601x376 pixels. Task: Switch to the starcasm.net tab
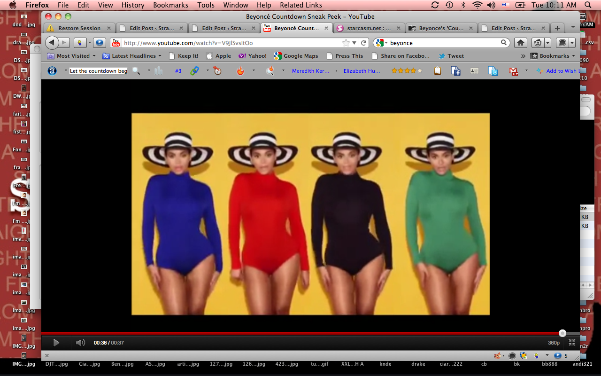pos(368,28)
